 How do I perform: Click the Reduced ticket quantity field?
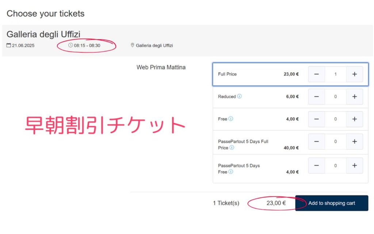click(x=335, y=97)
